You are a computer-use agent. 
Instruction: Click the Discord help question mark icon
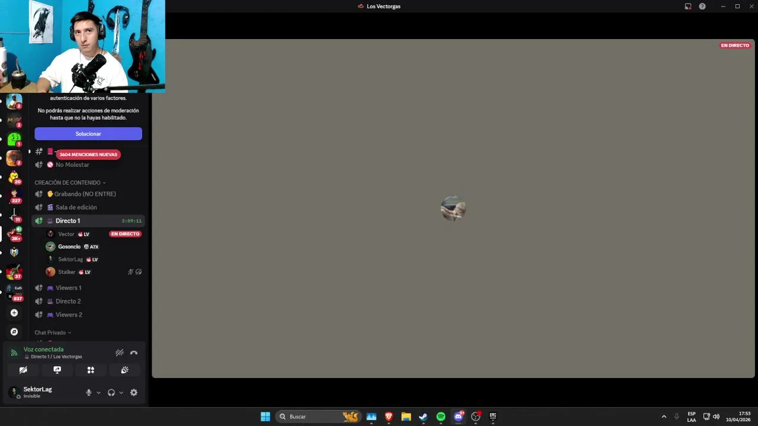point(702,7)
